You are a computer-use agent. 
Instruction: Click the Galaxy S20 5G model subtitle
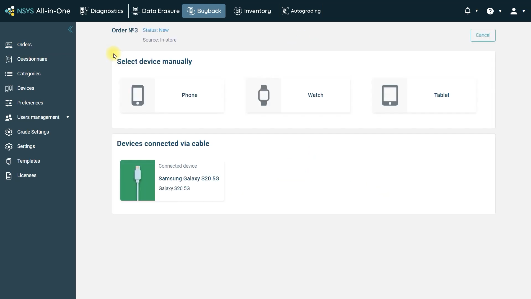tap(174, 188)
